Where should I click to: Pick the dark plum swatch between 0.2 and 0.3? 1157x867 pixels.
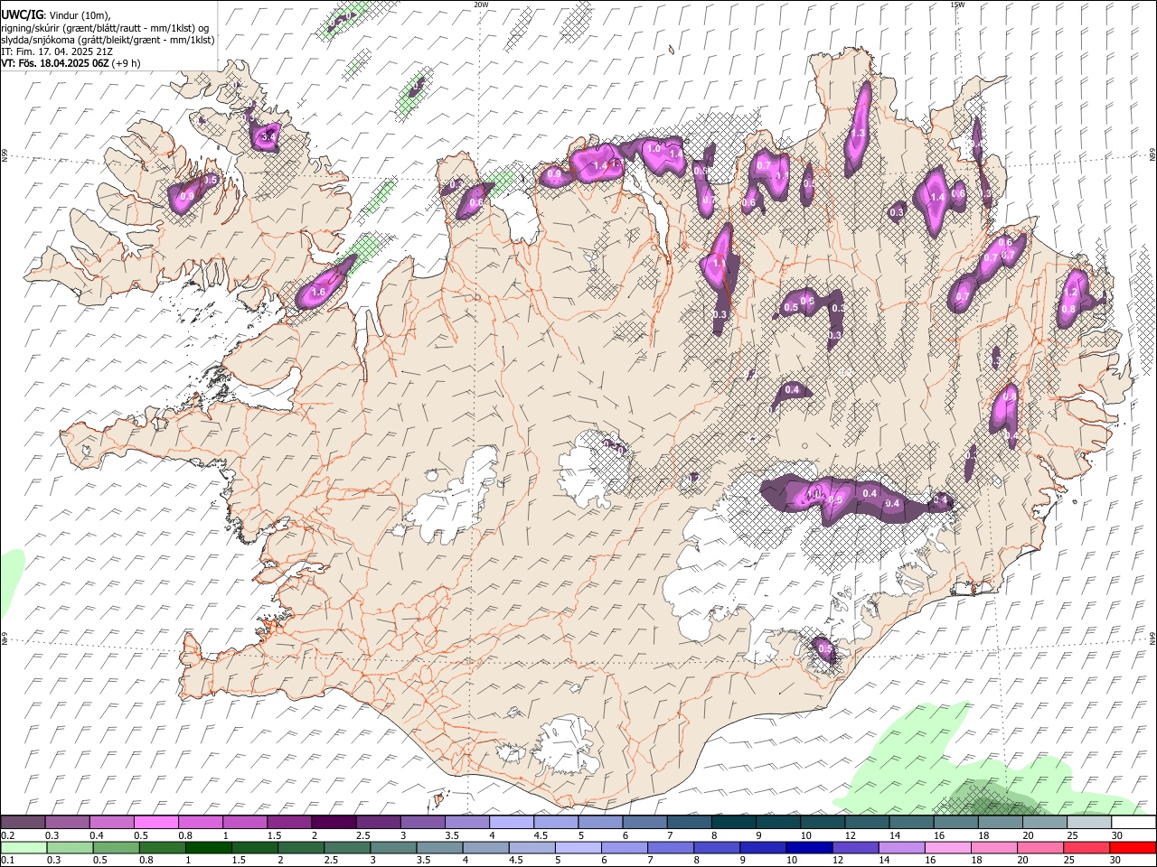pos(23,823)
